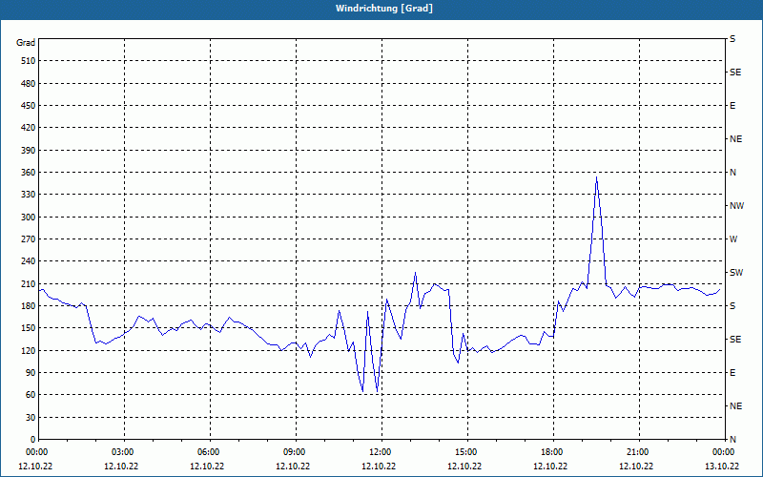Select the 210 y-axis value

coord(29,283)
